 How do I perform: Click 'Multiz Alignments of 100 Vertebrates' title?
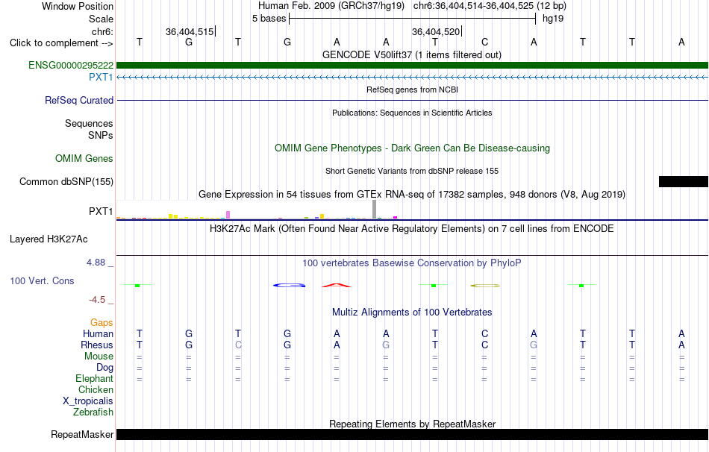click(x=412, y=312)
